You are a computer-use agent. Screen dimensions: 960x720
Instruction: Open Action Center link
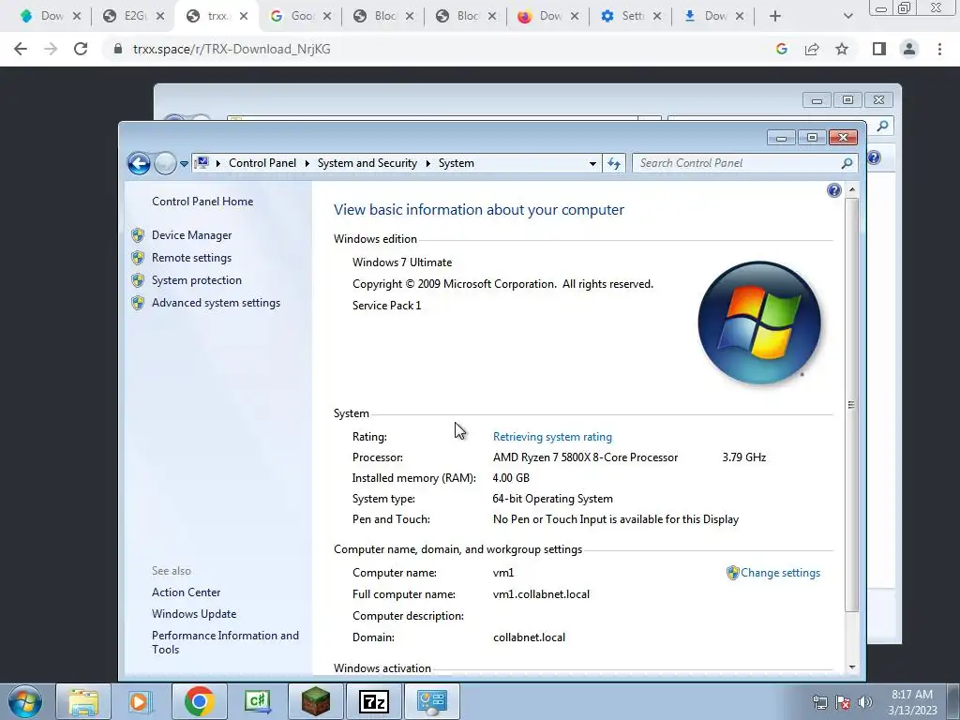pyautogui.click(x=187, y=592)
